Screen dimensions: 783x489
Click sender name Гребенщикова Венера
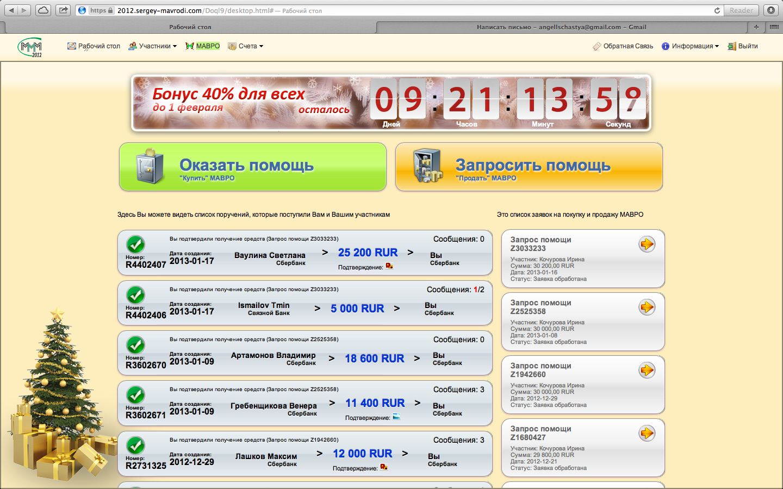click(x=274, y=406)
